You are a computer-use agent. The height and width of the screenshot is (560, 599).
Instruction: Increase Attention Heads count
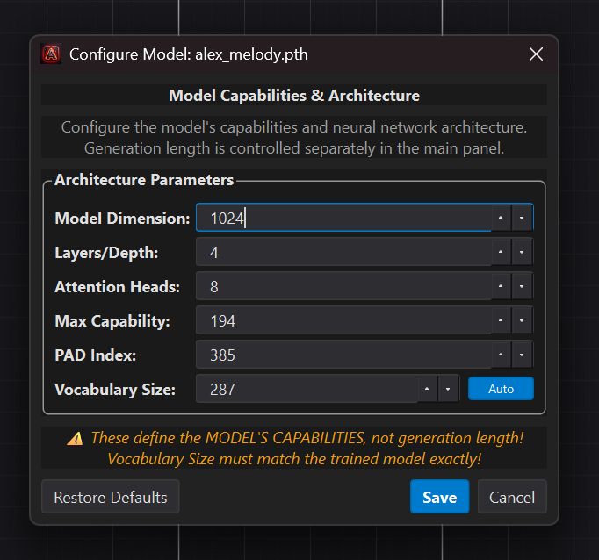tap(501, 286)
